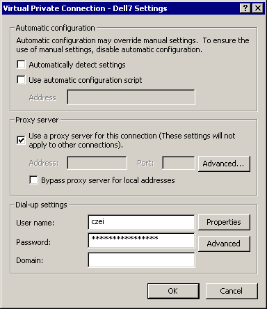Close the Dell7 Settings dialog

tap(258, 8)
